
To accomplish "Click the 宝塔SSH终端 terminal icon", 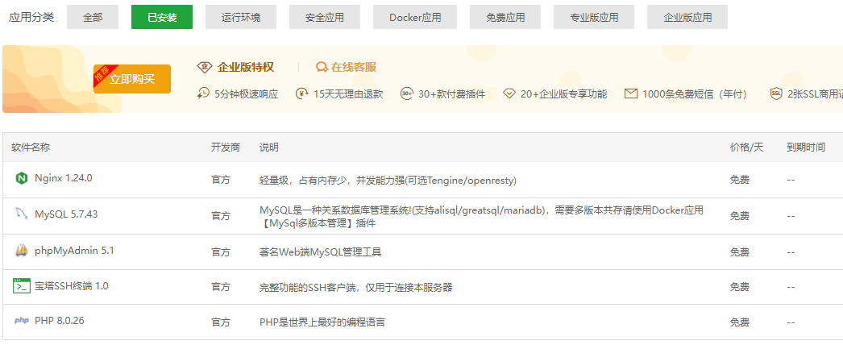I will click(x=22, y=286).
